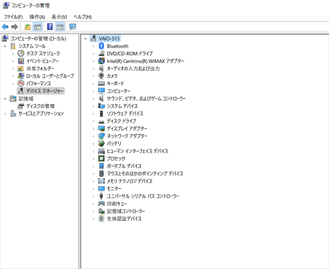Expand サービスとアプリケーション in left tree
Viewport: 329px width, 269px height.
click(5, 113)
